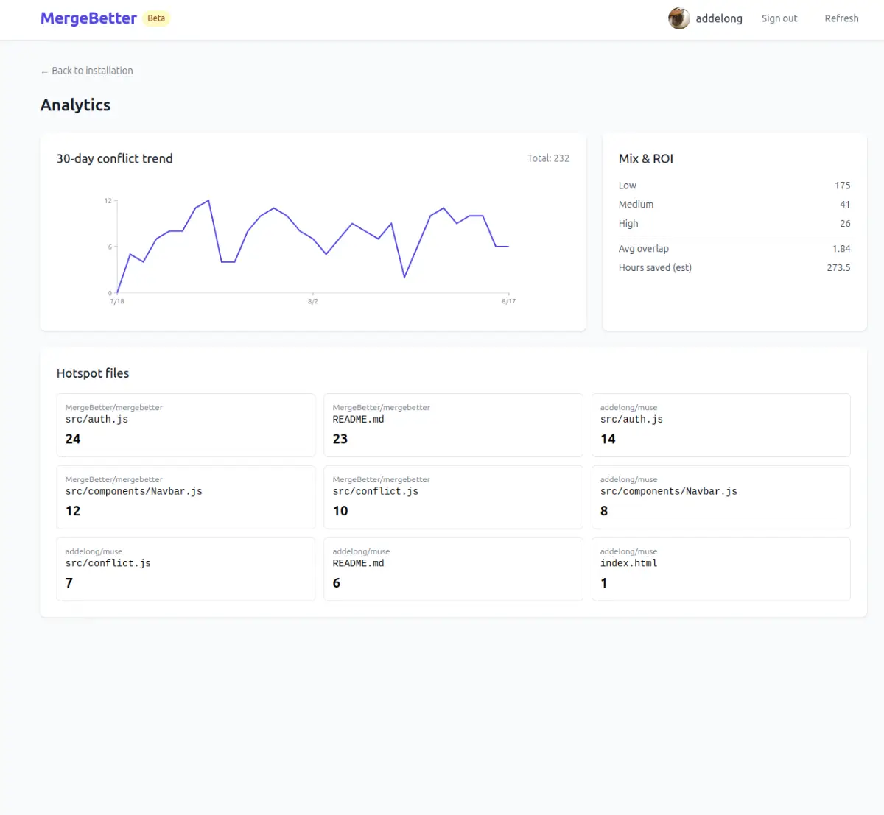Refresh the analytics data

coord(841,18)
